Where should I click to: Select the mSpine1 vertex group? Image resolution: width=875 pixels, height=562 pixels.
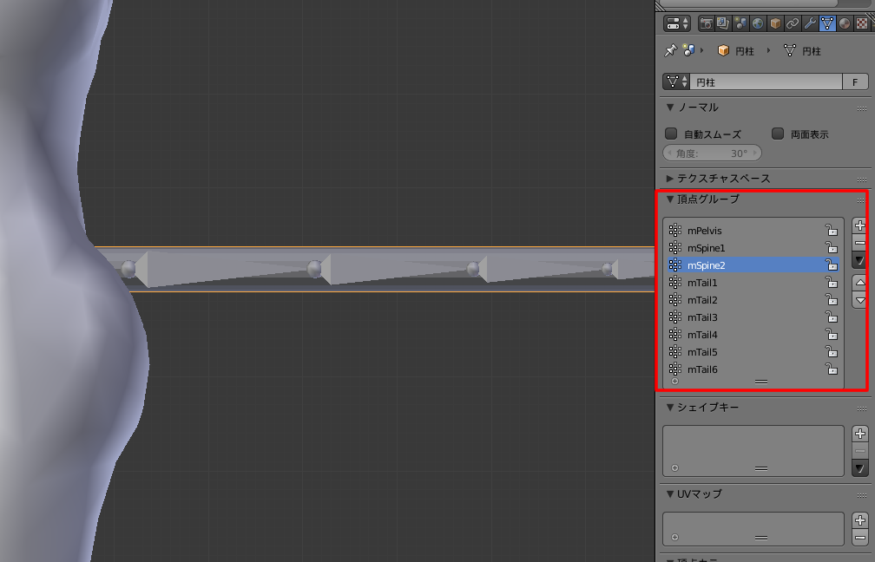(753, 247)
